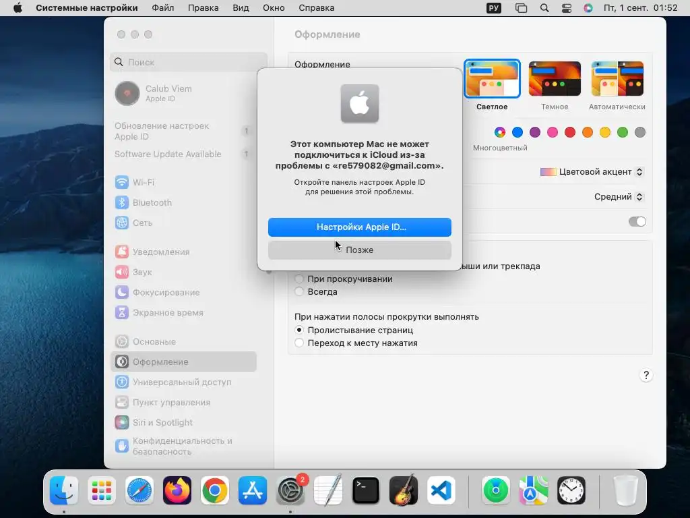The width and height of the screenshot is (690, 518).
Task: Open App Store from the Dock
Action: (x=253, y=490)
